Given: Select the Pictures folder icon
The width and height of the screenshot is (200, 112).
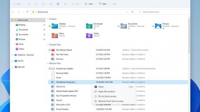Looking at the screenshot, I should (x=158, y=26).
